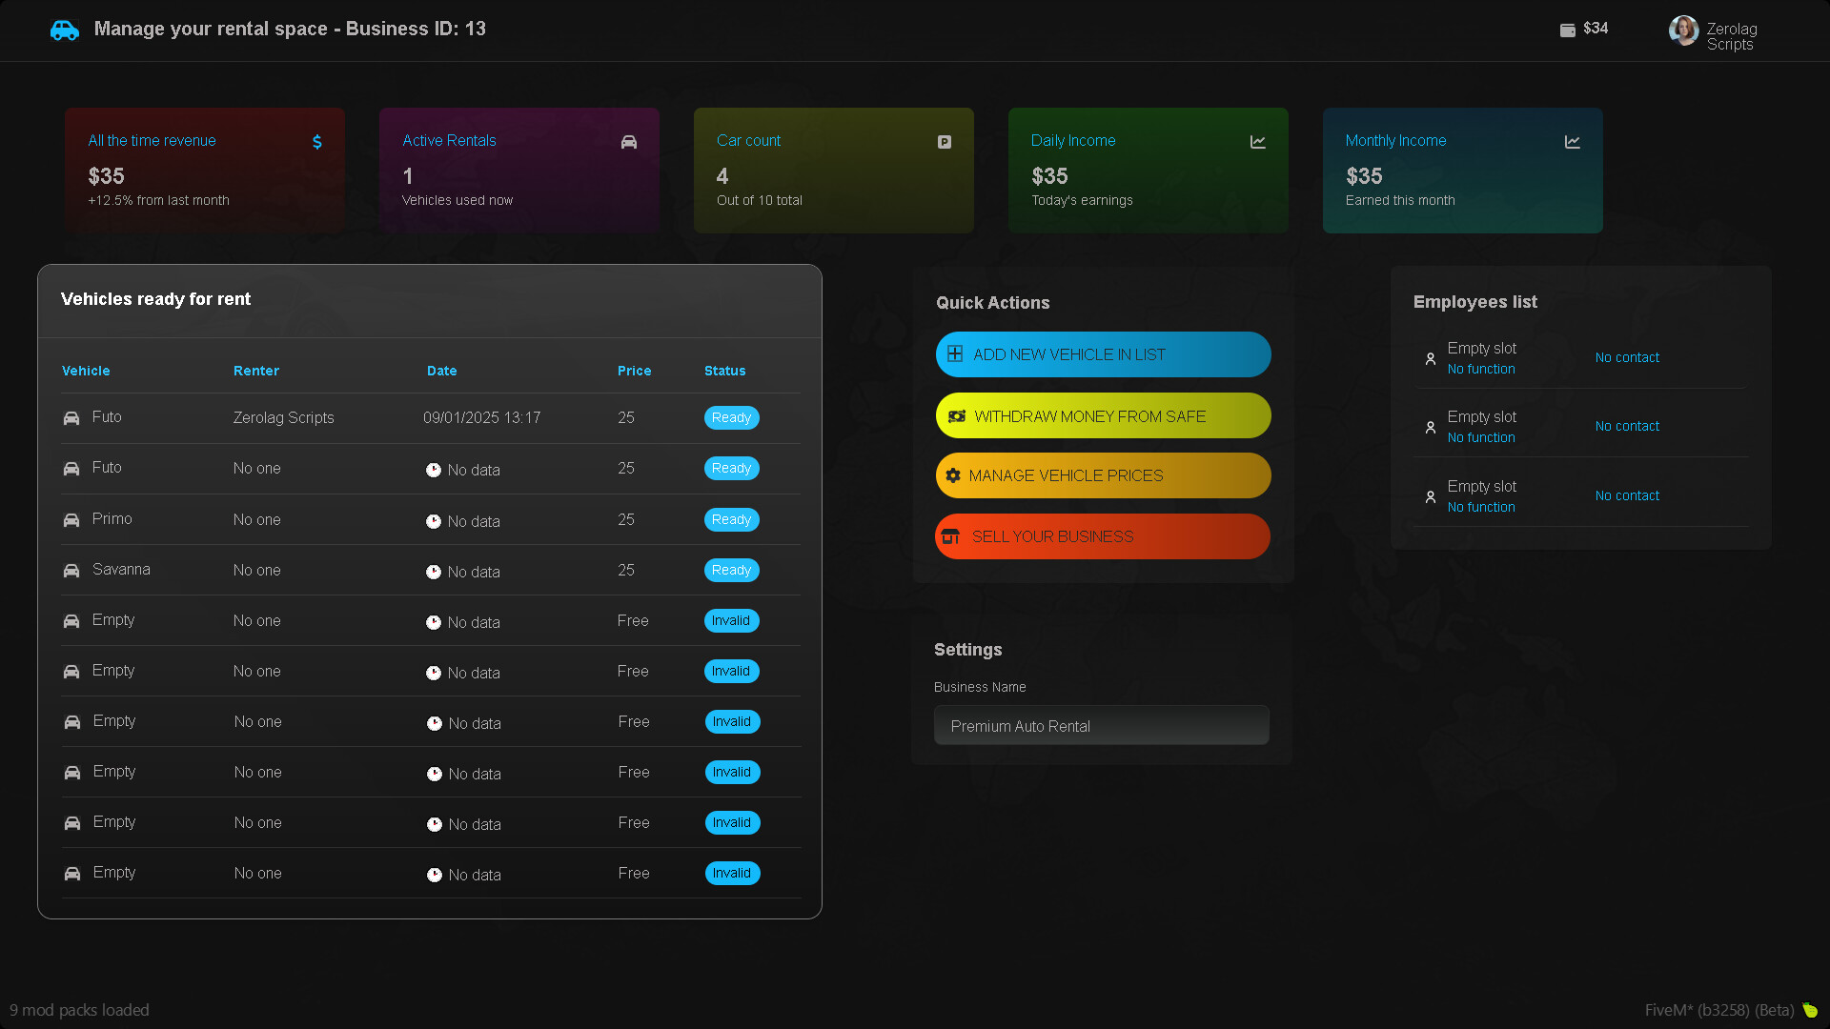This screenshot has width=1830, height=1029.
Task: Click the Ready badge on the Primo row
Action: click(x=731, y=519)
